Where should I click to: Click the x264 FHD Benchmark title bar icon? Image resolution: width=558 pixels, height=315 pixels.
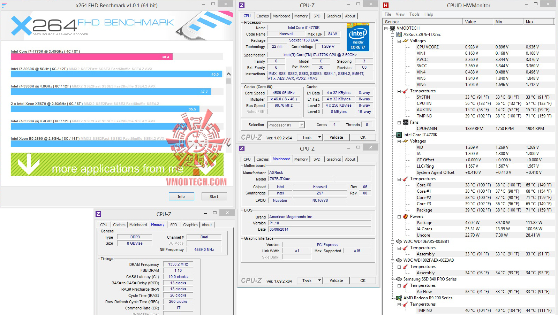coord(4,5)
